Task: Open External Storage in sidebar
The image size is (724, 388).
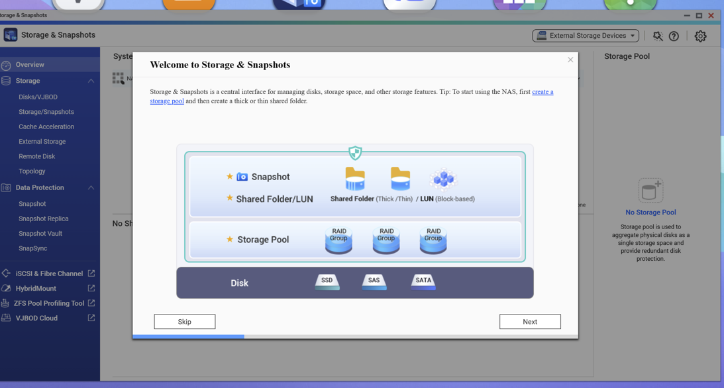Action: (x=42, y=141)
